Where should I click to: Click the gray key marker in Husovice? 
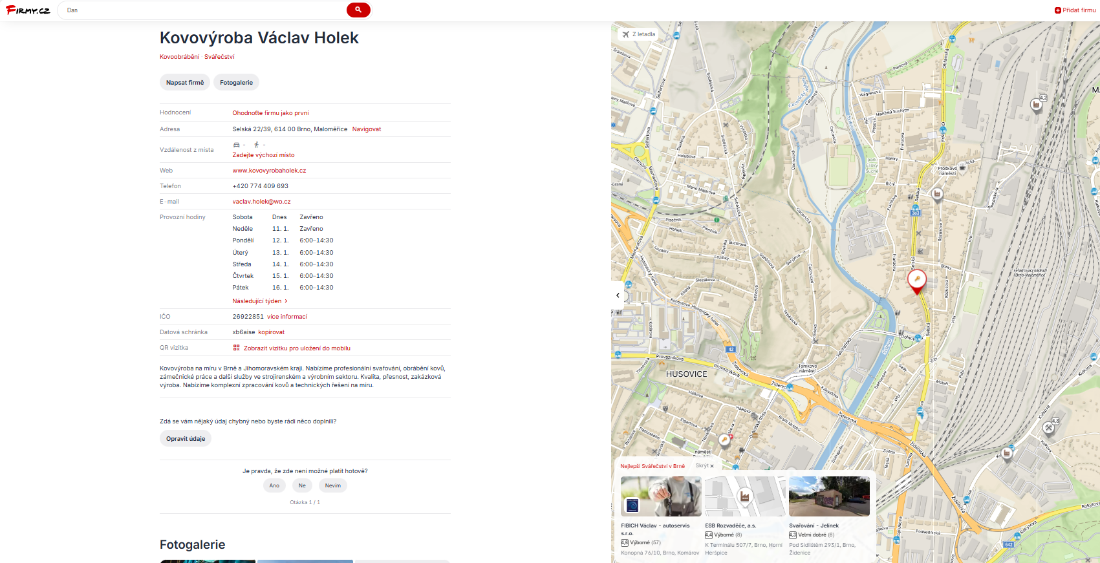click(x=724, y=440)
